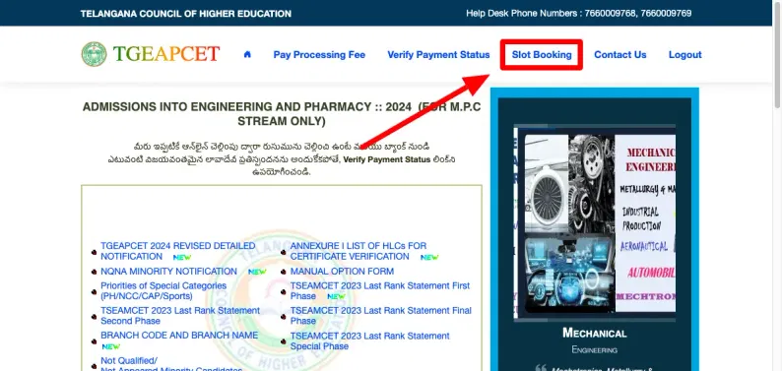The width and height of the screenshot is (782, 371).
Task: Open NQNA Minority Notification link
Action: [x=168, y=272]
